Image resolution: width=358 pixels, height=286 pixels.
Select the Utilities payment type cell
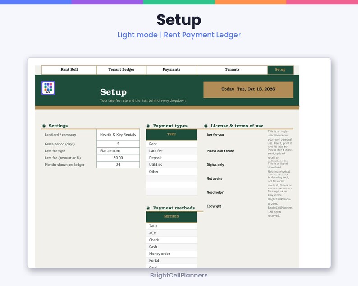coord(171,165)
